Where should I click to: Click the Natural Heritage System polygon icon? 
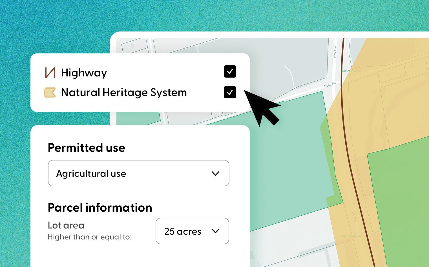coord(50,92)
